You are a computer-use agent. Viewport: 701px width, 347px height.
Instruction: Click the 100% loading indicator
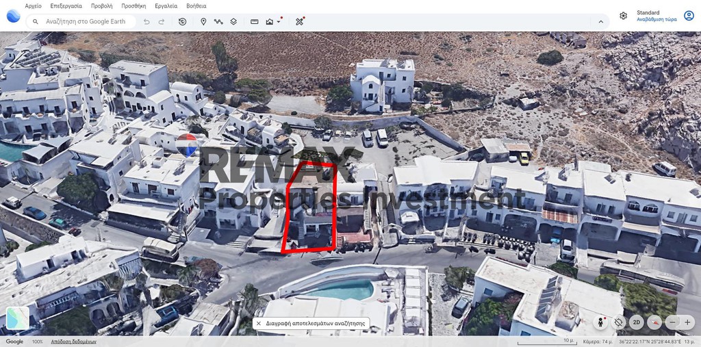[38, 342]
